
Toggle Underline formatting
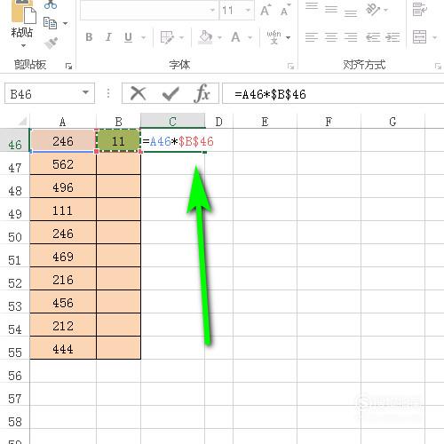coord(128,37)
